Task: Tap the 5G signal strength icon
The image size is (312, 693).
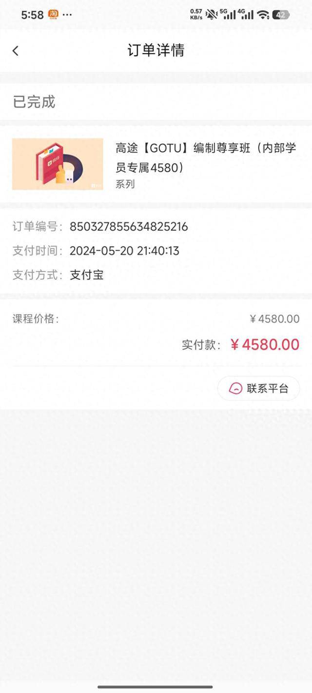Action: [227, 14]
